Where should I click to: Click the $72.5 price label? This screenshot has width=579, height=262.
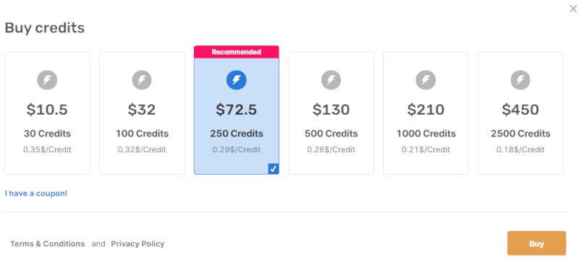tap(237, 110)
